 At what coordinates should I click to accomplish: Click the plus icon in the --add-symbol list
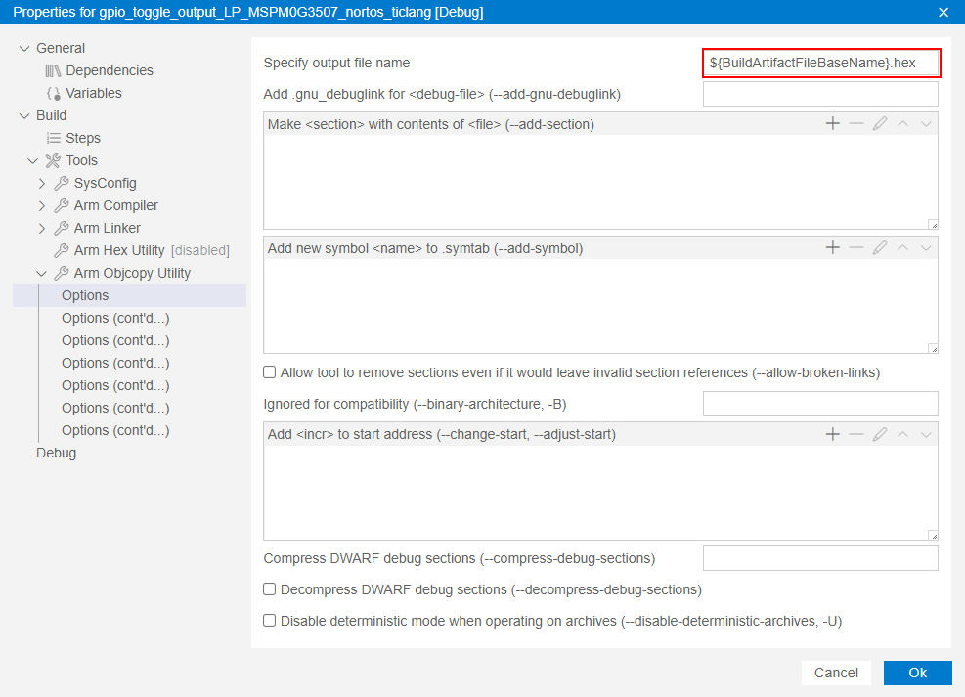pyautogui.click(x=833, y=248)
